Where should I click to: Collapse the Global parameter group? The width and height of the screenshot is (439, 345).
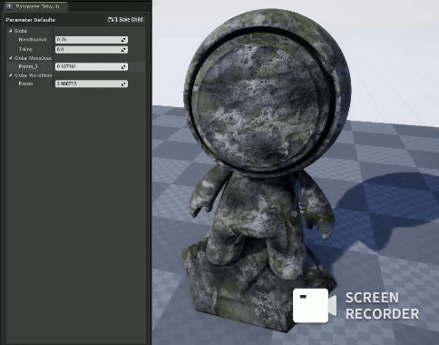(11, 31)
